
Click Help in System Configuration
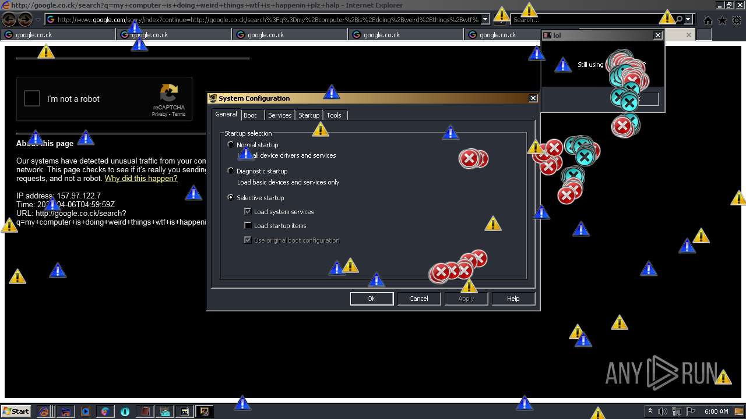513,299
